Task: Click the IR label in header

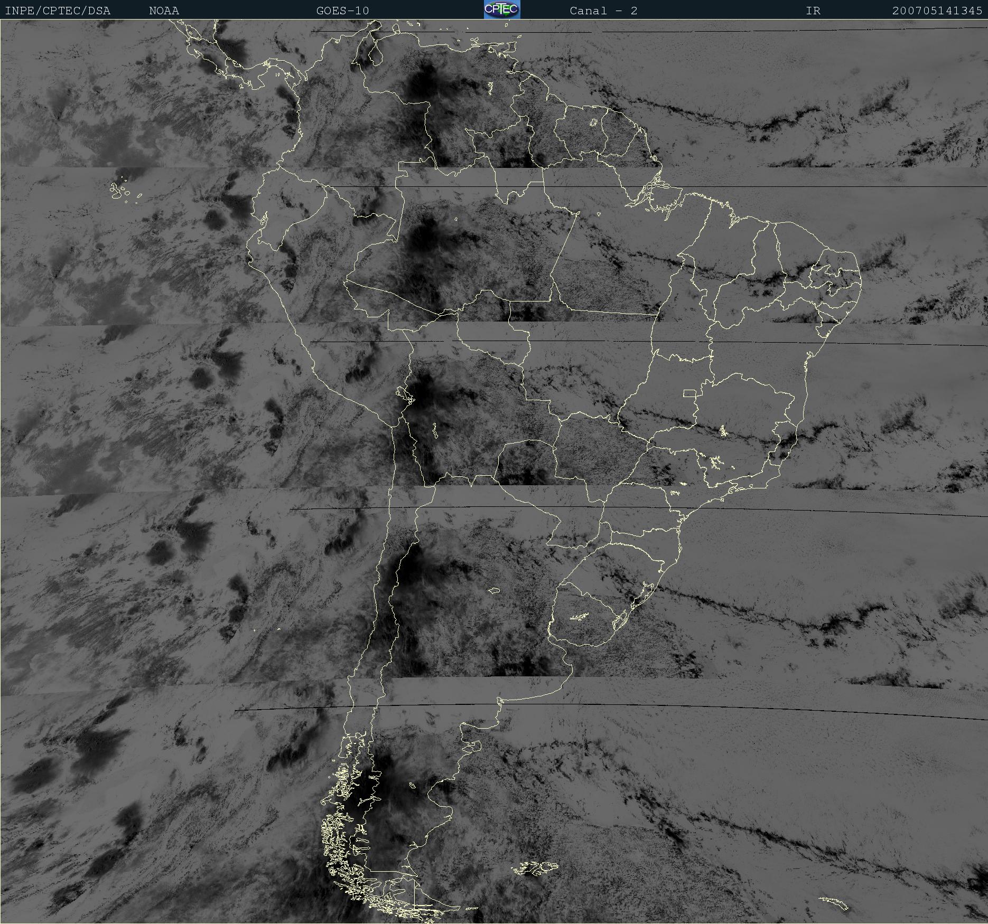Action: pyautogui.click(x=813, y=11)
